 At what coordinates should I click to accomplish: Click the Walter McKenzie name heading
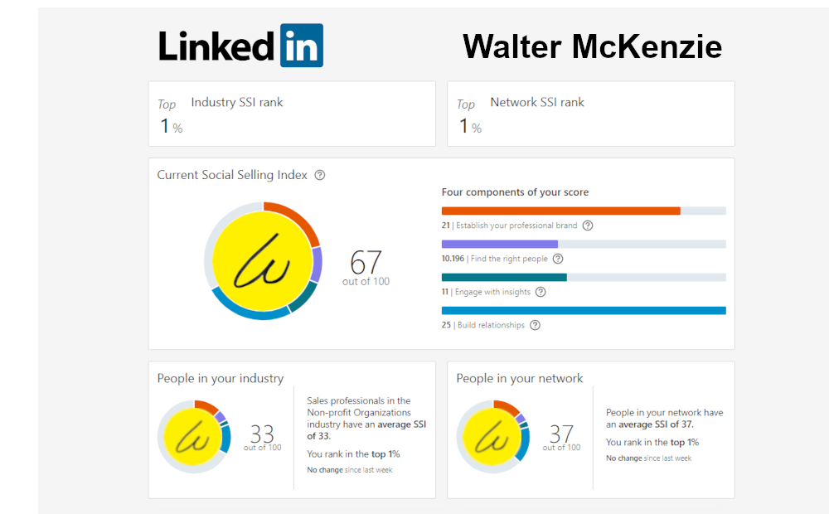point(592,46)
